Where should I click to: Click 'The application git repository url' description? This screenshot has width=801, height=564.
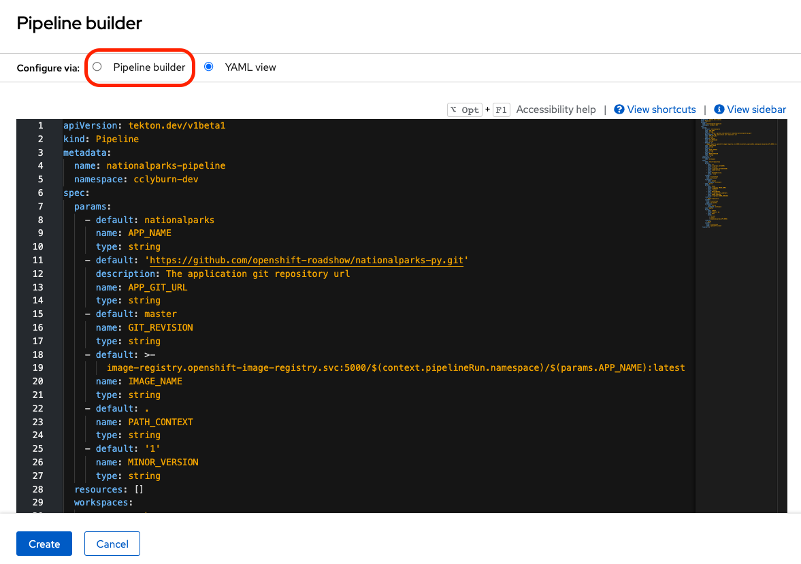(x=258, y=273)
